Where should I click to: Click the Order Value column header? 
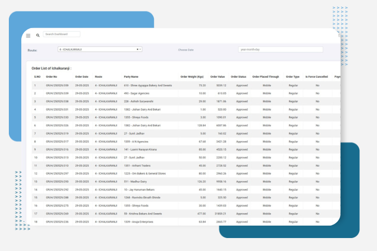[x=217, y=77]
